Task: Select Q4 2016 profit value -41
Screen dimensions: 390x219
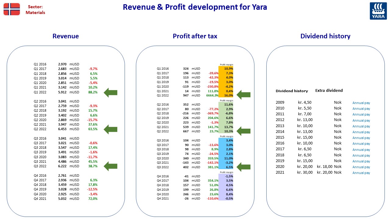Action: [186, 176]
